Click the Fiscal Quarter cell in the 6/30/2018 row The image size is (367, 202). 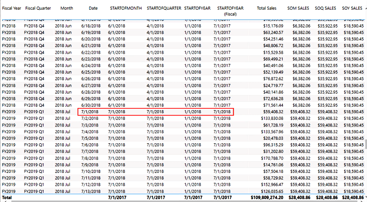(34, 105)
